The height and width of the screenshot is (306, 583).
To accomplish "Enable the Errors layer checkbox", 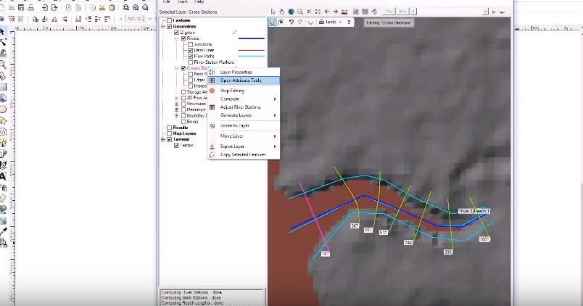I will pos(183,122).
